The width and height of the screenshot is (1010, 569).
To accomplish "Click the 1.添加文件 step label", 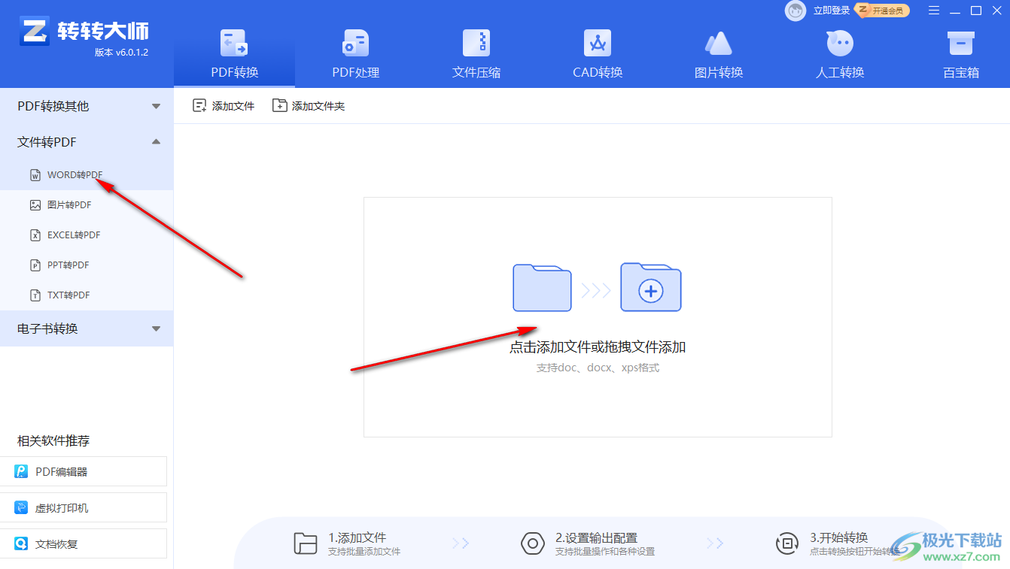I will coord(357,537).
